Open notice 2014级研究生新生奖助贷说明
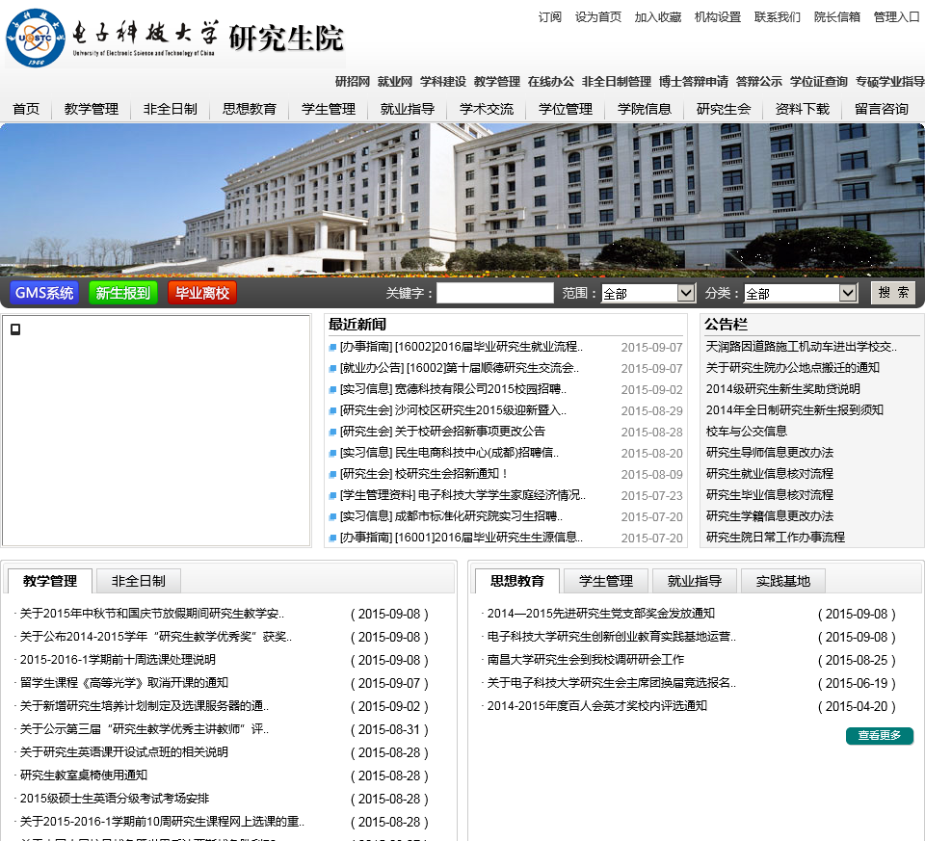 click(x=782, y=389)
